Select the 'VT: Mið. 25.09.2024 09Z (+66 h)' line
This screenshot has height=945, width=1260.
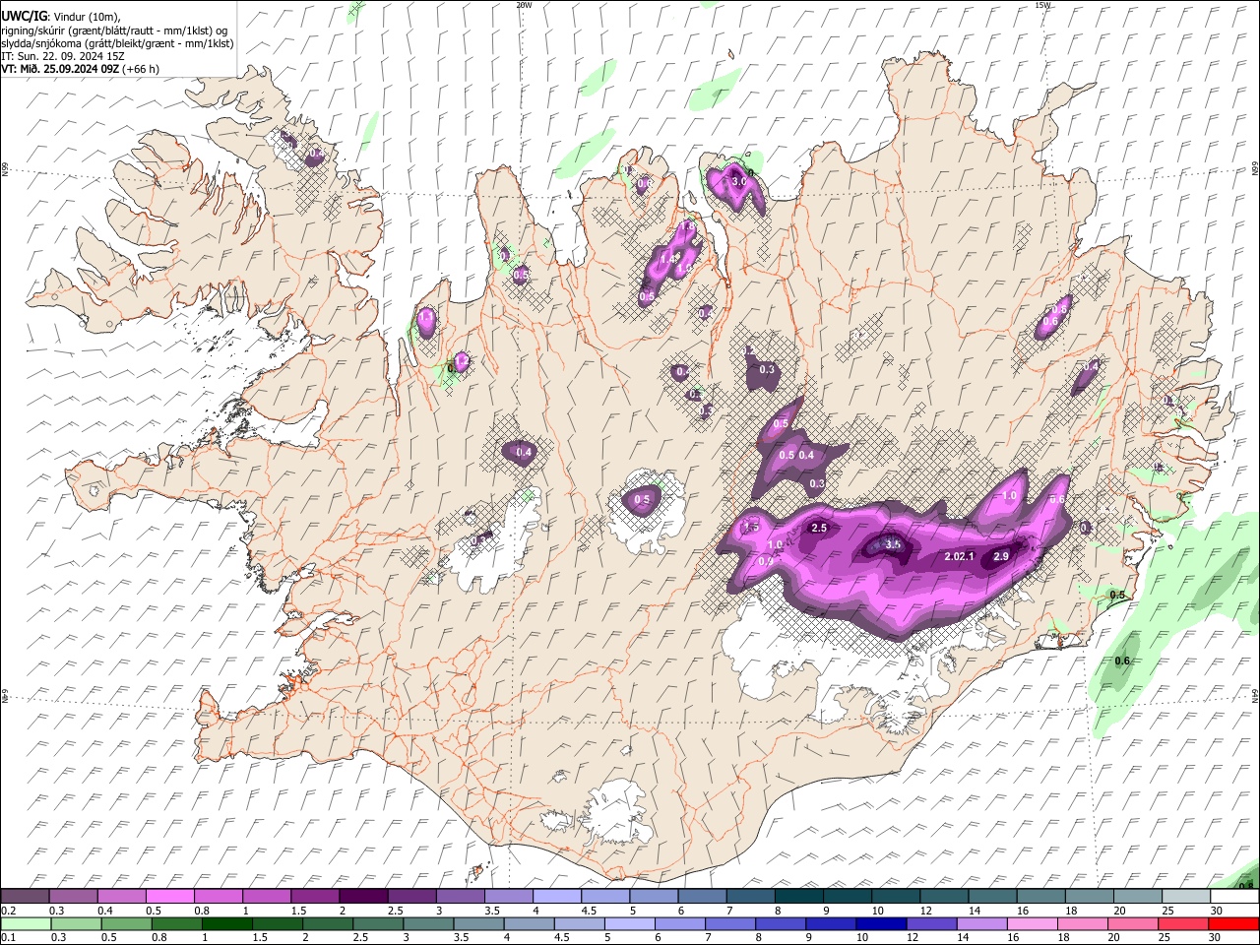coord(81,69)
